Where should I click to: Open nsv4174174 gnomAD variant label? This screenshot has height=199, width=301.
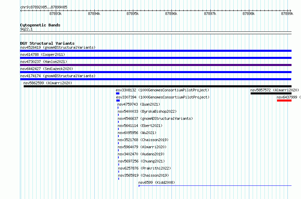coord(58,76)
